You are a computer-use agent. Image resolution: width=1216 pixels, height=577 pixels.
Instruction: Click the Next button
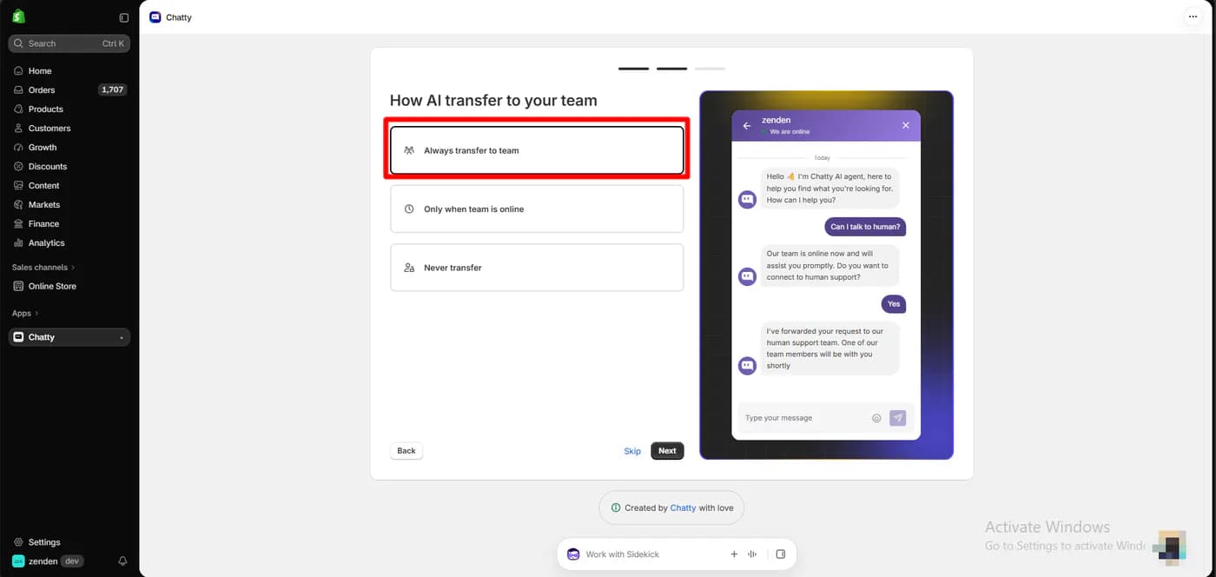click(x=667, y=451)
